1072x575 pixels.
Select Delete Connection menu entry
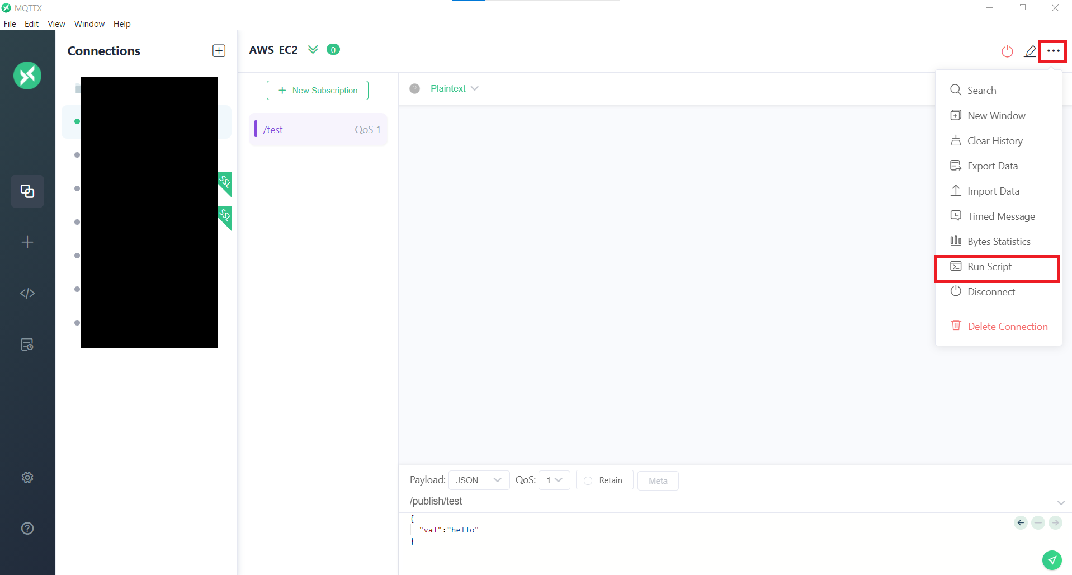(x=998, y=326)
